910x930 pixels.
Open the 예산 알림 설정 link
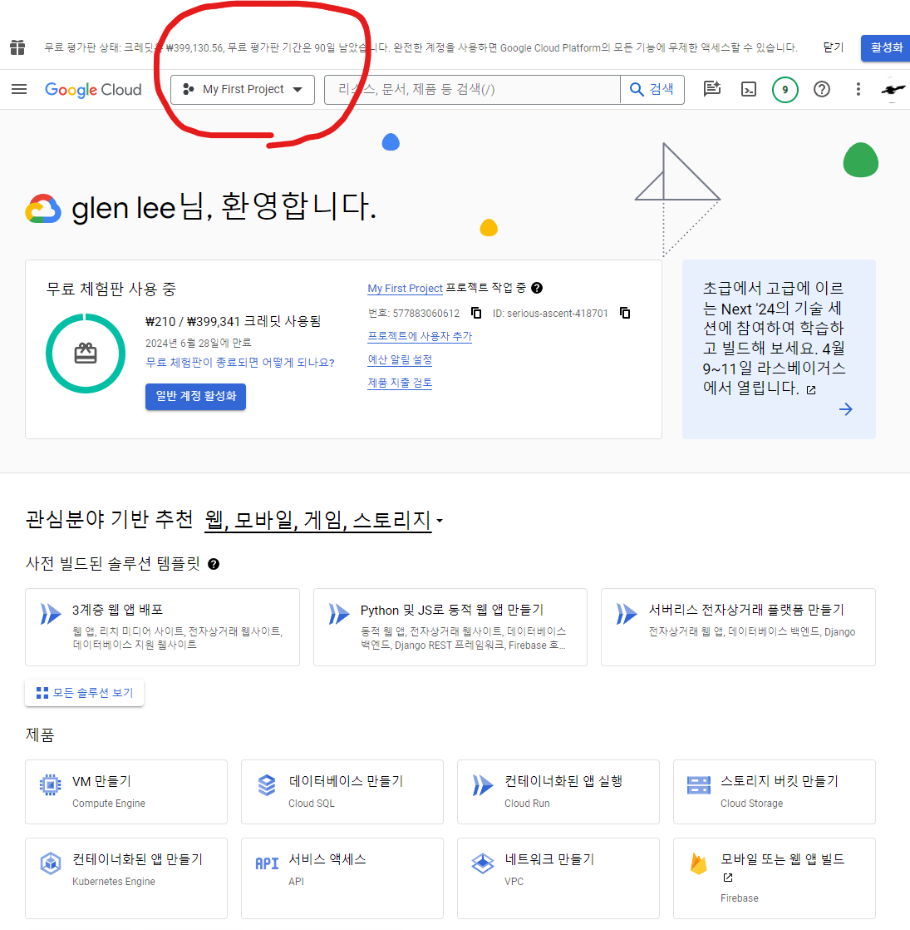click(x=399, y=360)
